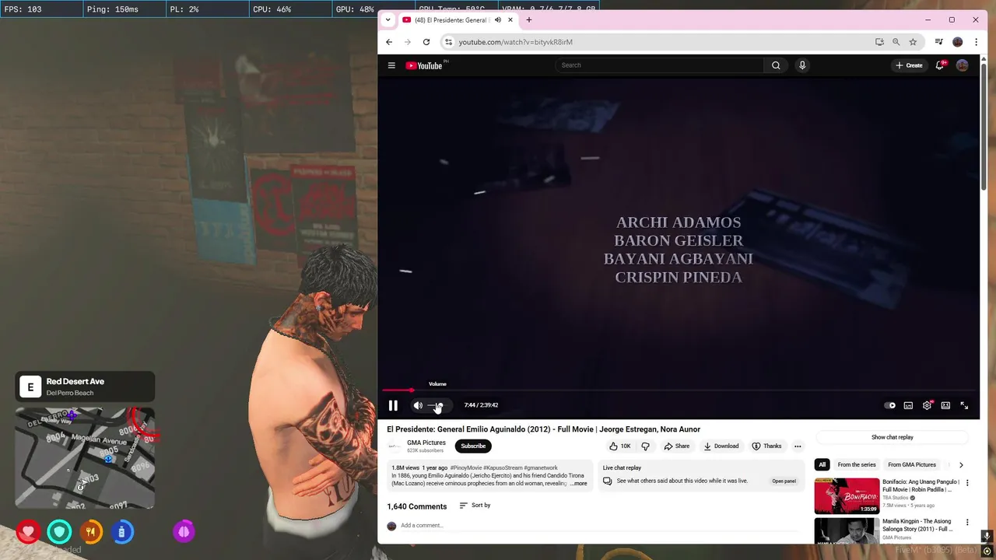This screenshot has width=996, height=560.
Task: Select From the series chip
Action: pyautogui.click(x=857, y=464)
